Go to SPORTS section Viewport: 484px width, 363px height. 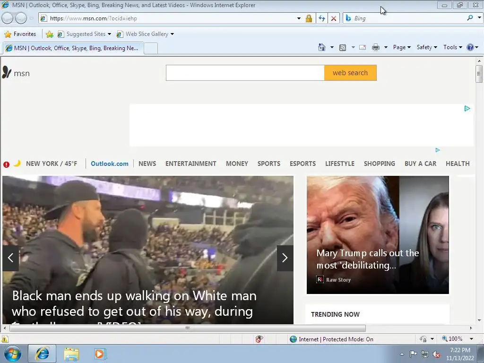click(269, 164)
